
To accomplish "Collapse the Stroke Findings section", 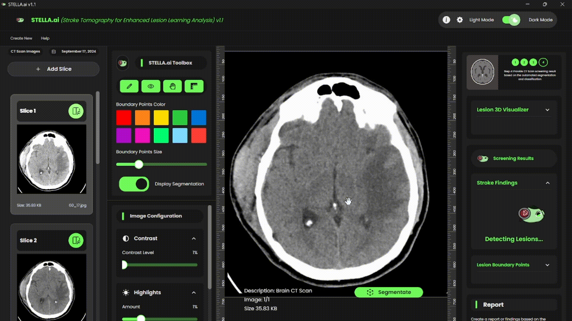I will tap(547, 183).
